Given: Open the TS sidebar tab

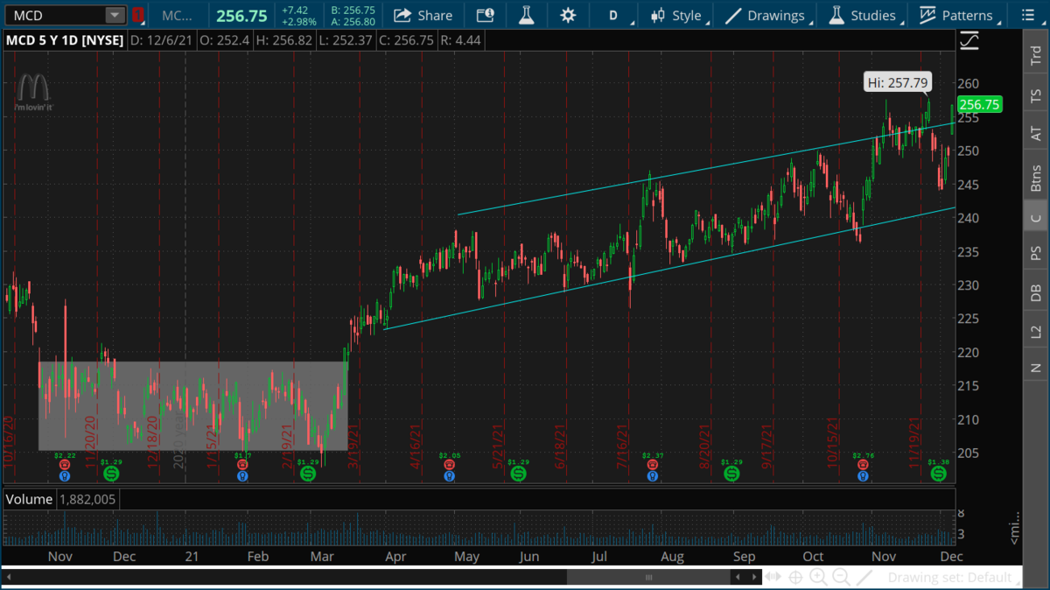Looking at the screenshot, I should coord(1036,97).
